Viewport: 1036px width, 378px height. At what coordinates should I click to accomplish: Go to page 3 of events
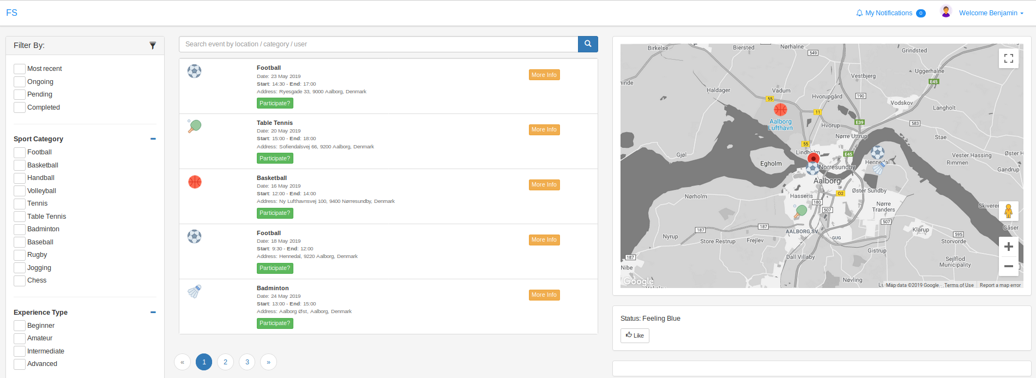coord(247,362)
